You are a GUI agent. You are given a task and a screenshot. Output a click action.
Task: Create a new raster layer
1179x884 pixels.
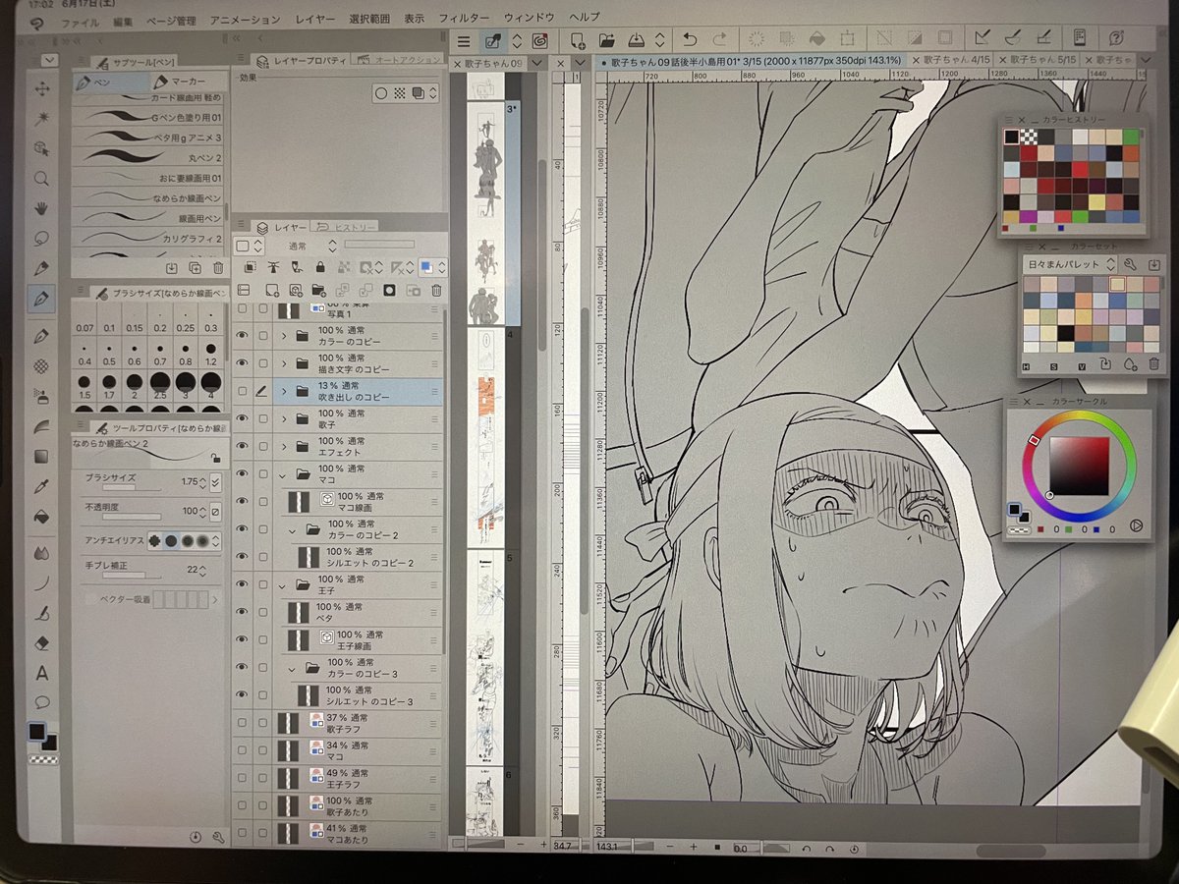point(271,289)
